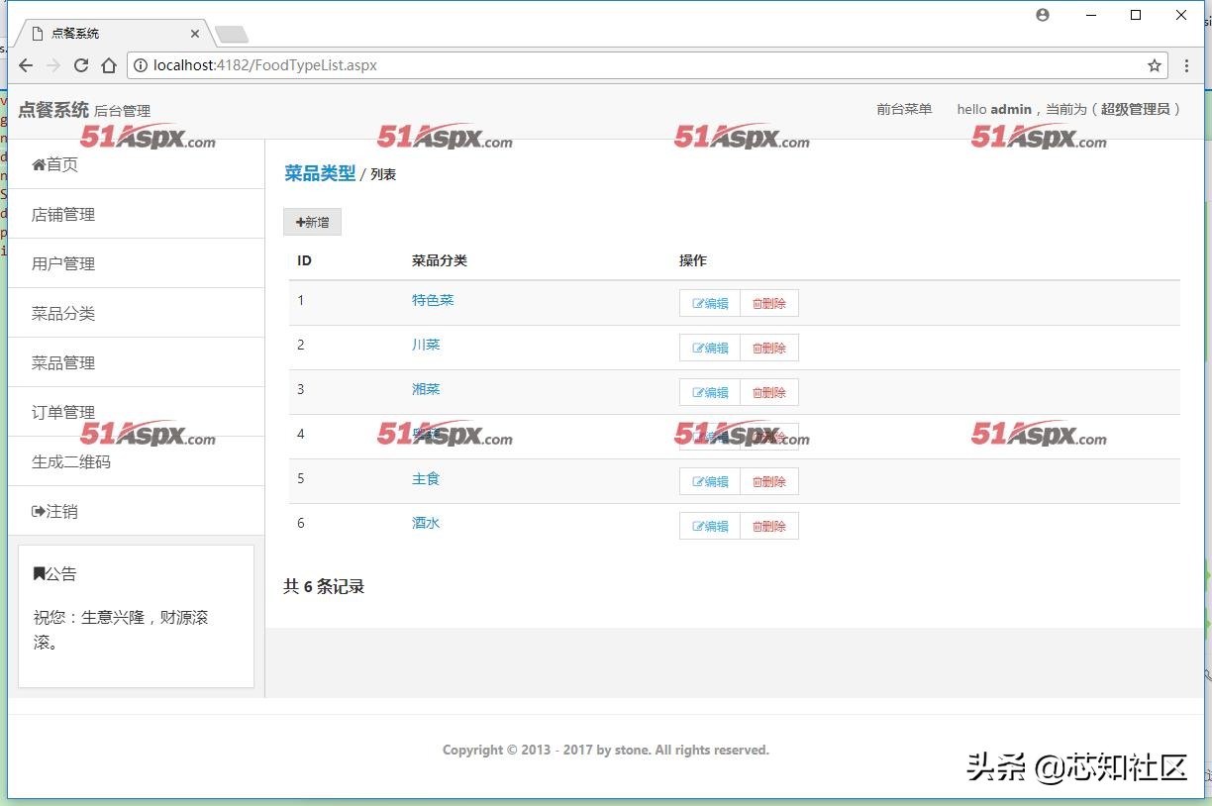Click the 点餐系统 brand title
1212x806 pixels.
pyautogui.click(x=53, y=110)
